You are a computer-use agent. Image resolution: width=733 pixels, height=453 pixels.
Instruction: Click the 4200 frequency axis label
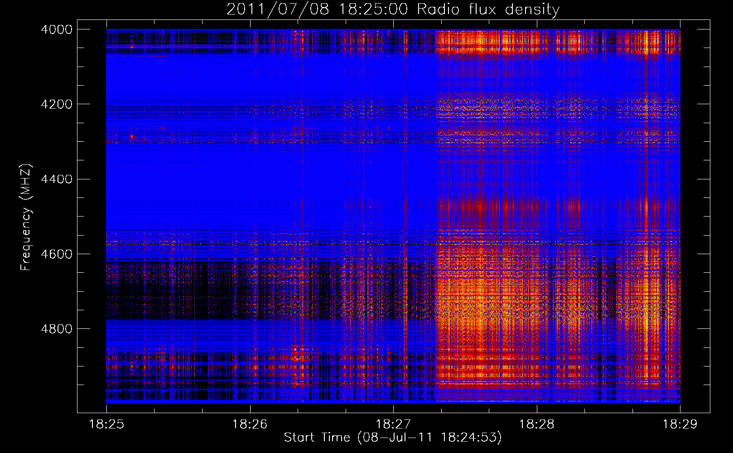[57, 104]
